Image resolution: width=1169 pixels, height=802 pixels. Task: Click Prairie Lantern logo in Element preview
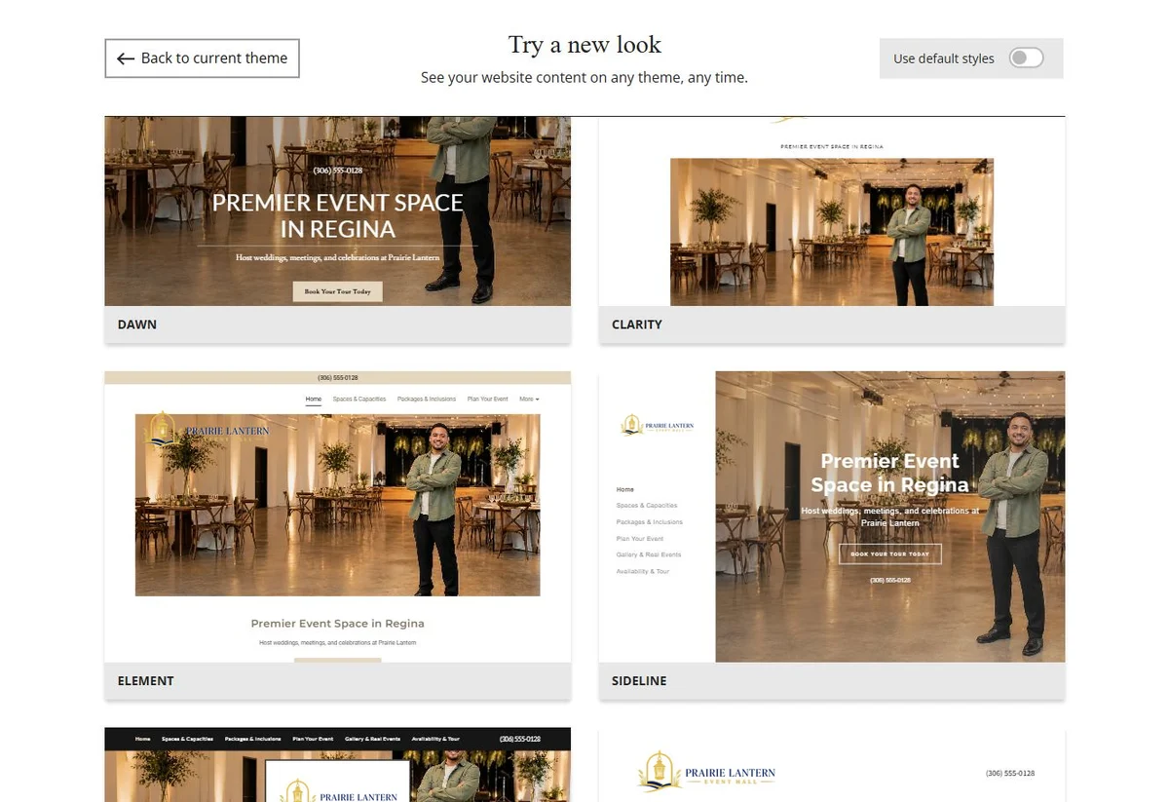[x=207, y=429]
